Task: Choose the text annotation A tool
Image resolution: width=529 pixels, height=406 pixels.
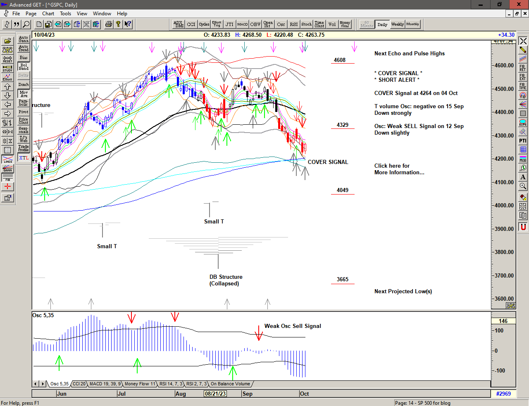Action: [523, 177]
